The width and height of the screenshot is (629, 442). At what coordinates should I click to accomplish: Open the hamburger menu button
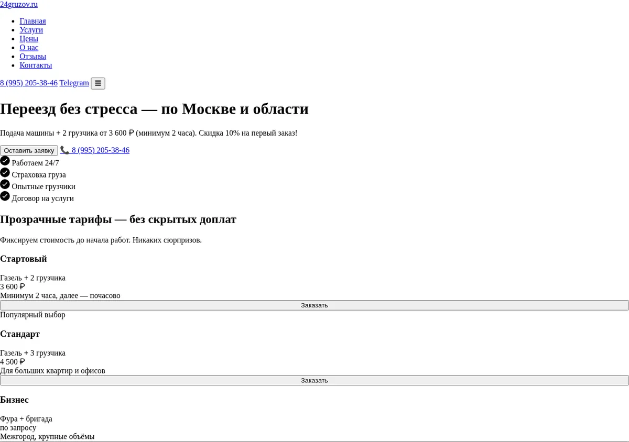tap(98, 83)
